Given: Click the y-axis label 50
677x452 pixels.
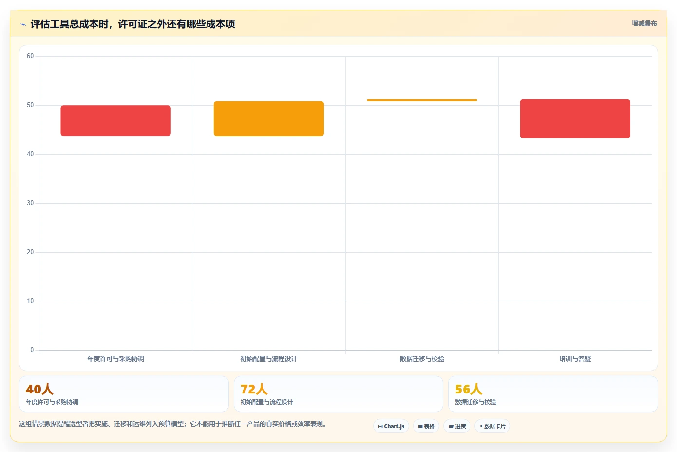Looking at the screenshot, I should pyautogui.click(x=30, y=105).
